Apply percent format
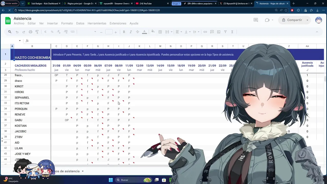 click(x=52, y=32)
